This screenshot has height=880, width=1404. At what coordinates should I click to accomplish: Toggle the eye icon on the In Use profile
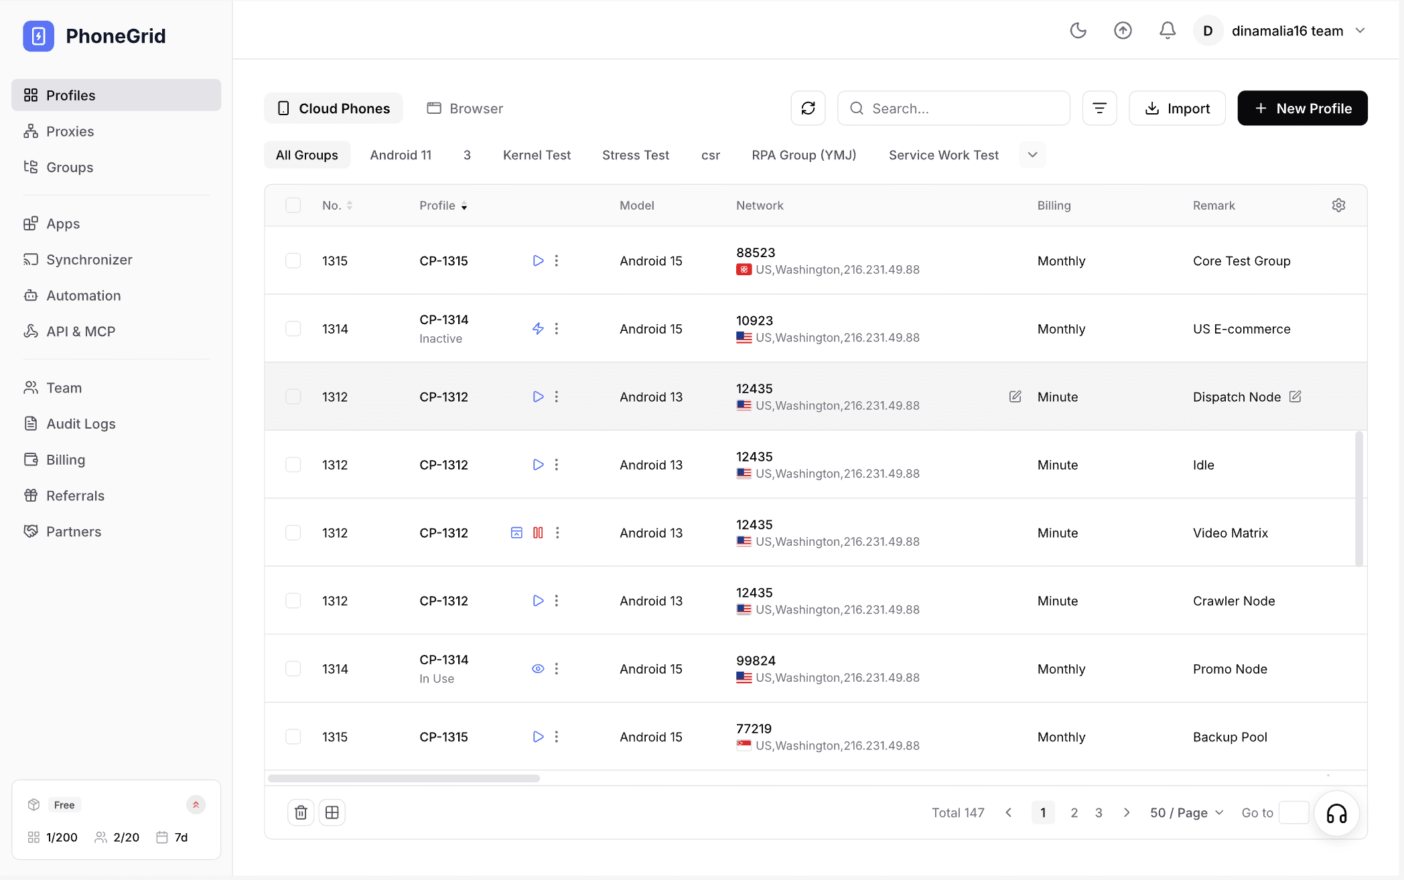pos(538,668)
